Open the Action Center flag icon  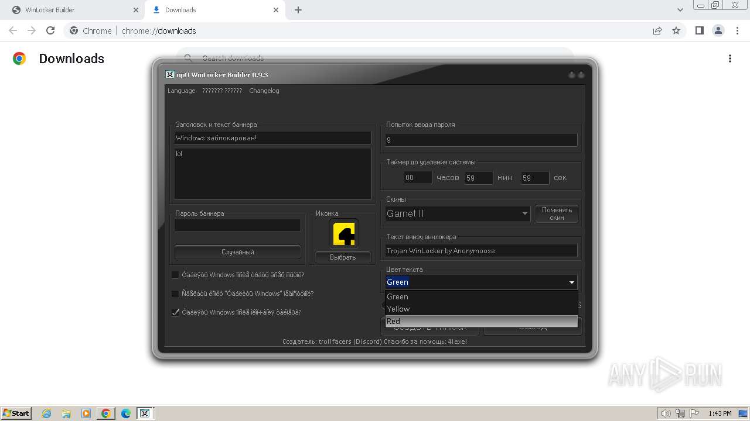pos(693,413)
